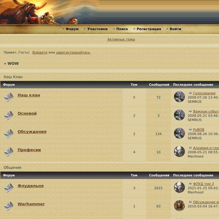Screen dimensions: 219x219
Task: Open the Наш клан forum
Action: [29, 95]
